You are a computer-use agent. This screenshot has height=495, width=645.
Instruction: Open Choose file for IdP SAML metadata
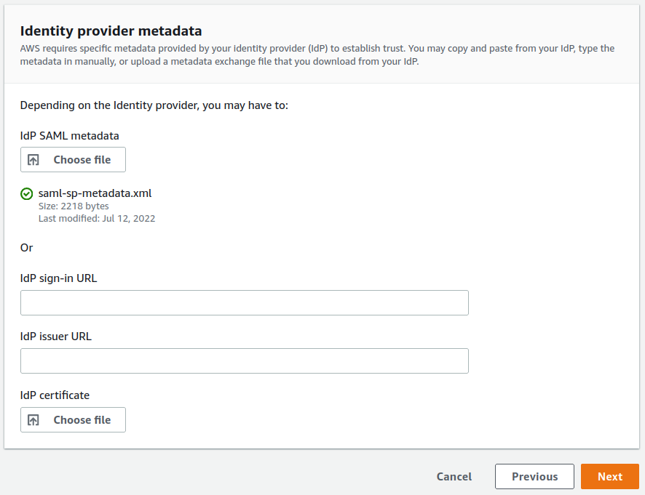pos(73,159)
